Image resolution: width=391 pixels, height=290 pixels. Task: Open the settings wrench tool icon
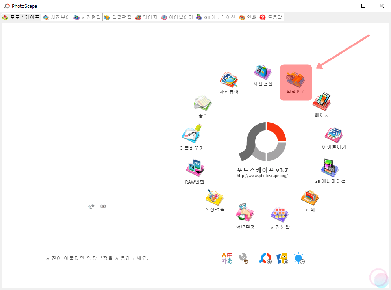pyautogui.click(x=243, y=258)
